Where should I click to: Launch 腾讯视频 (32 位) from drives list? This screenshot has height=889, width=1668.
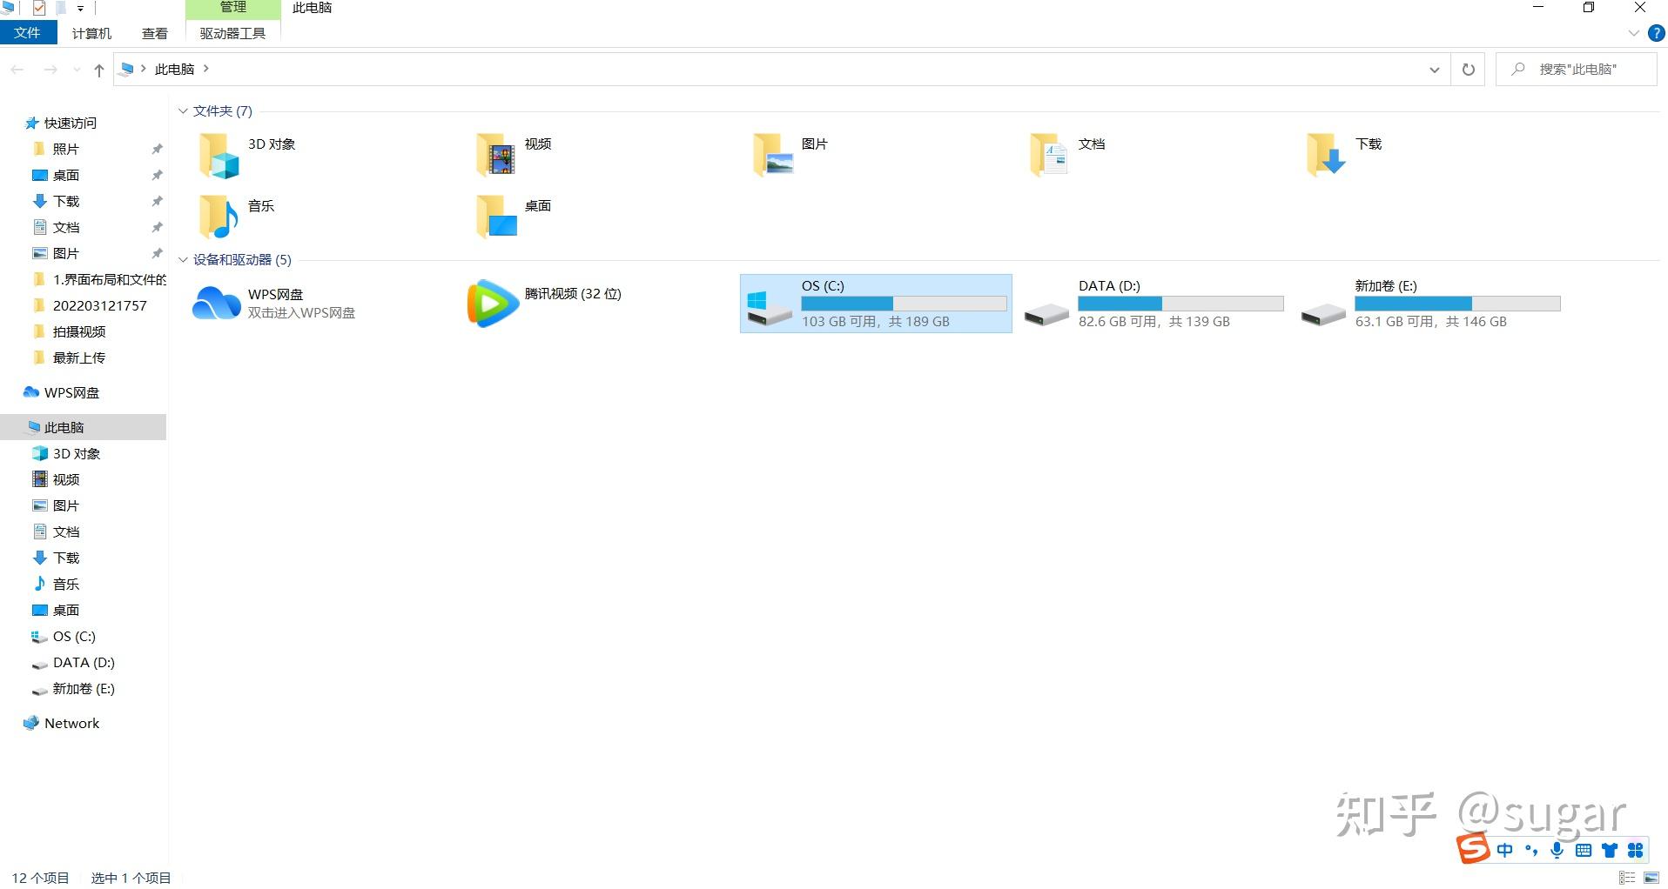pos(492,304)
